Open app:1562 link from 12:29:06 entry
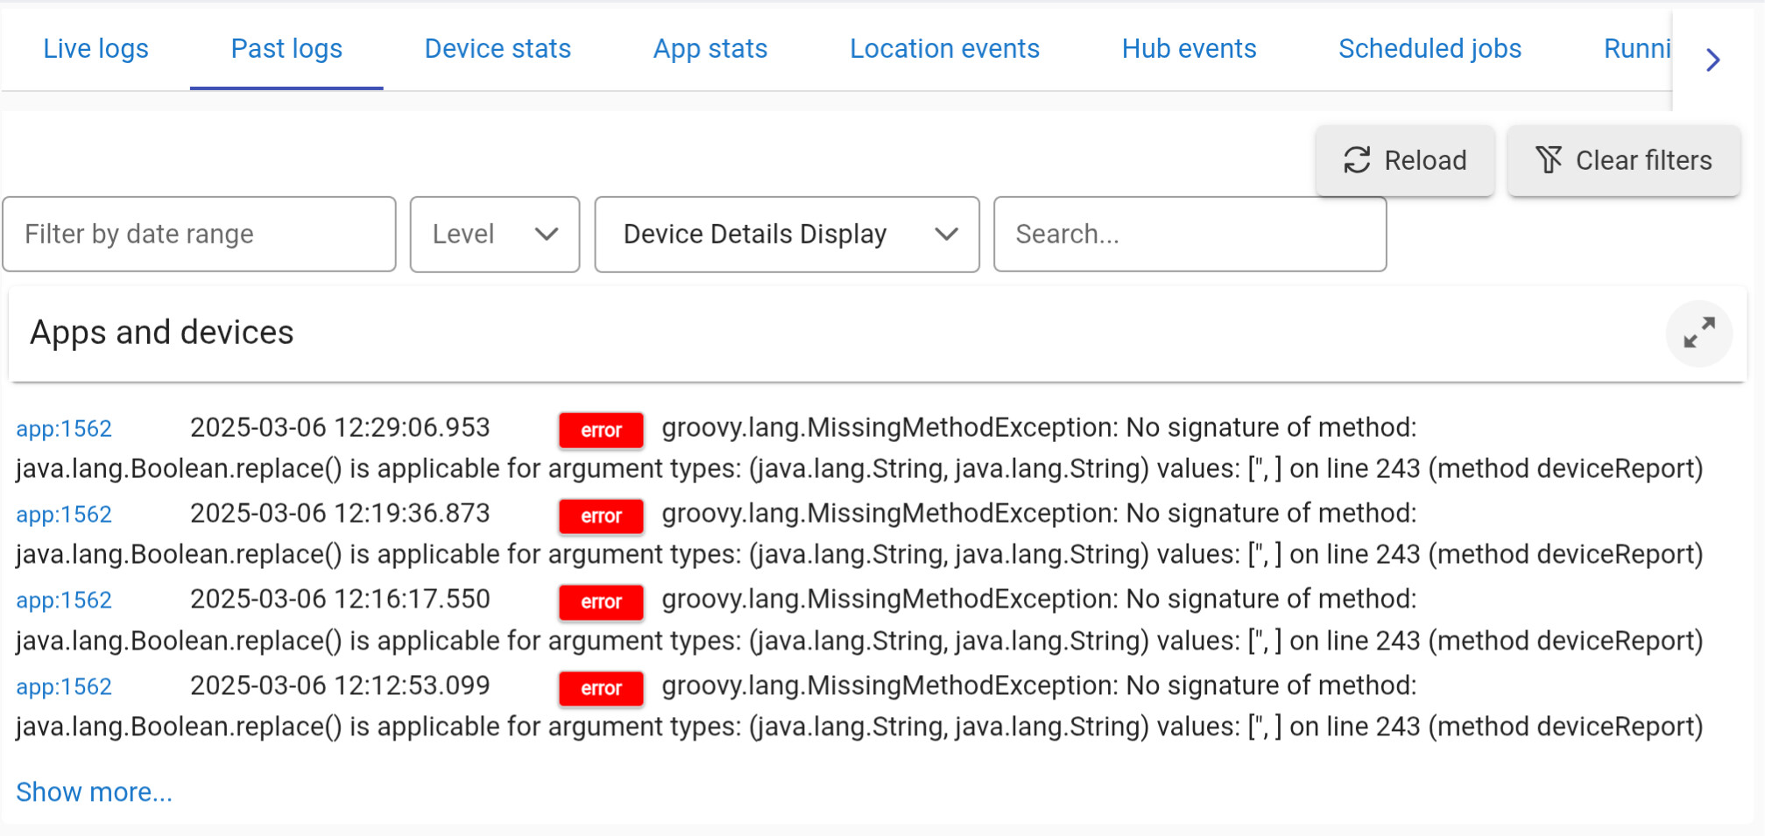 click(x=64, y=429)
